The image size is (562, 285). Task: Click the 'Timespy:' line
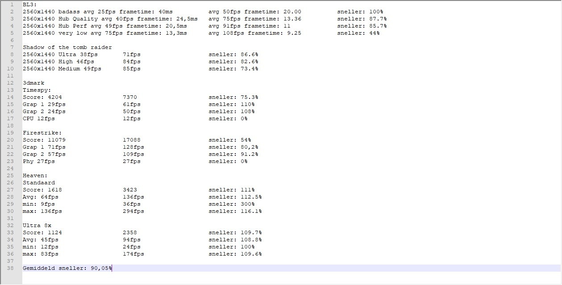37,90
